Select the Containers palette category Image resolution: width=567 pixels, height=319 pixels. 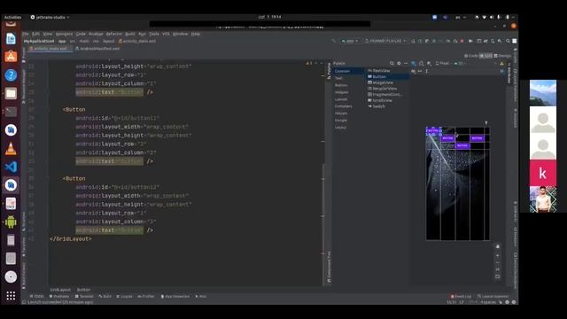tap(344, 106)
